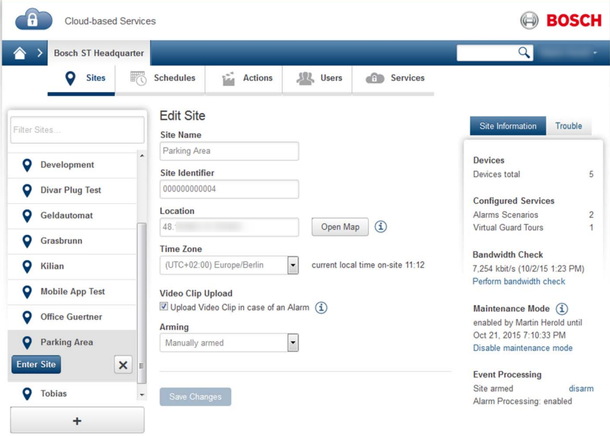Click the Enter Site button
The width and height of the screenshot is (610, 436).
click(x=36, y=364)
